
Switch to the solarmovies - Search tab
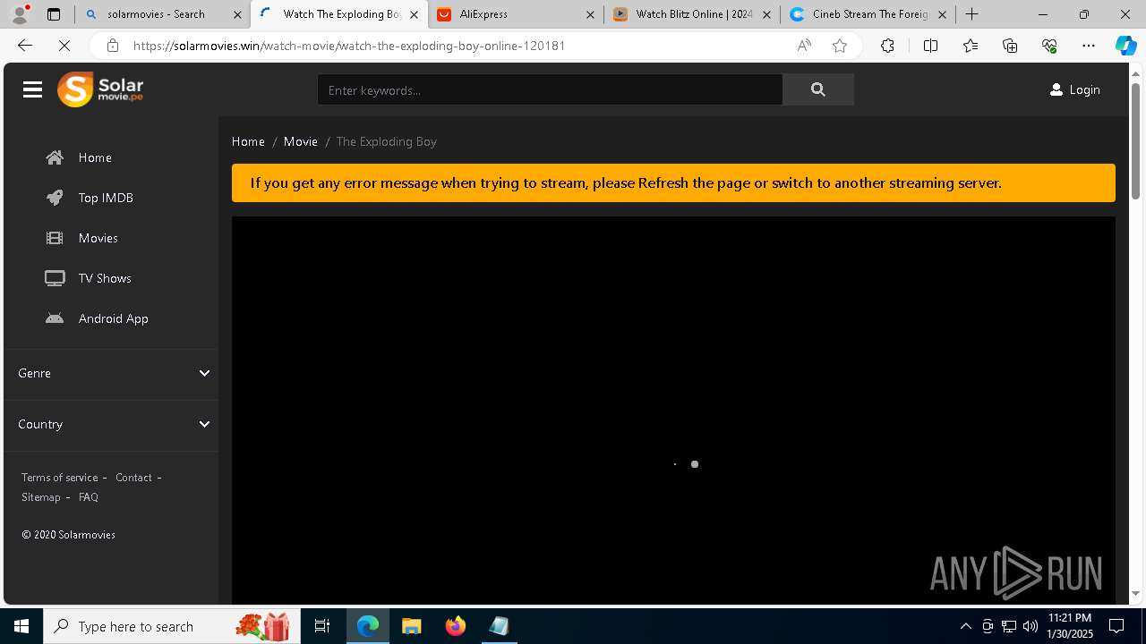point(161,14)
